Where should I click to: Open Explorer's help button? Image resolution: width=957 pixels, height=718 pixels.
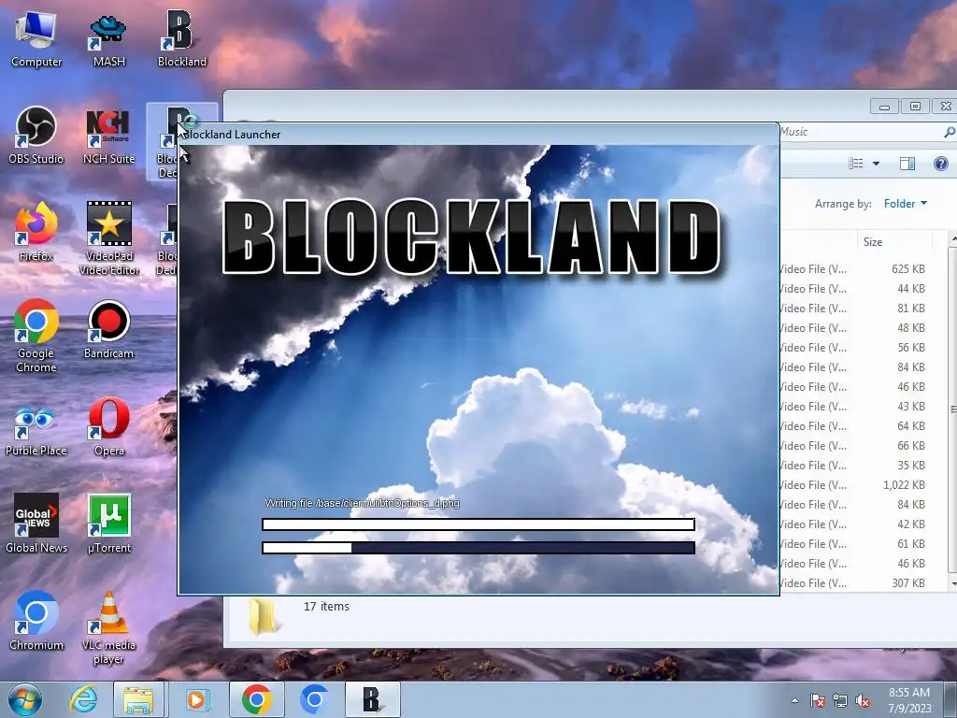[940, 163]
